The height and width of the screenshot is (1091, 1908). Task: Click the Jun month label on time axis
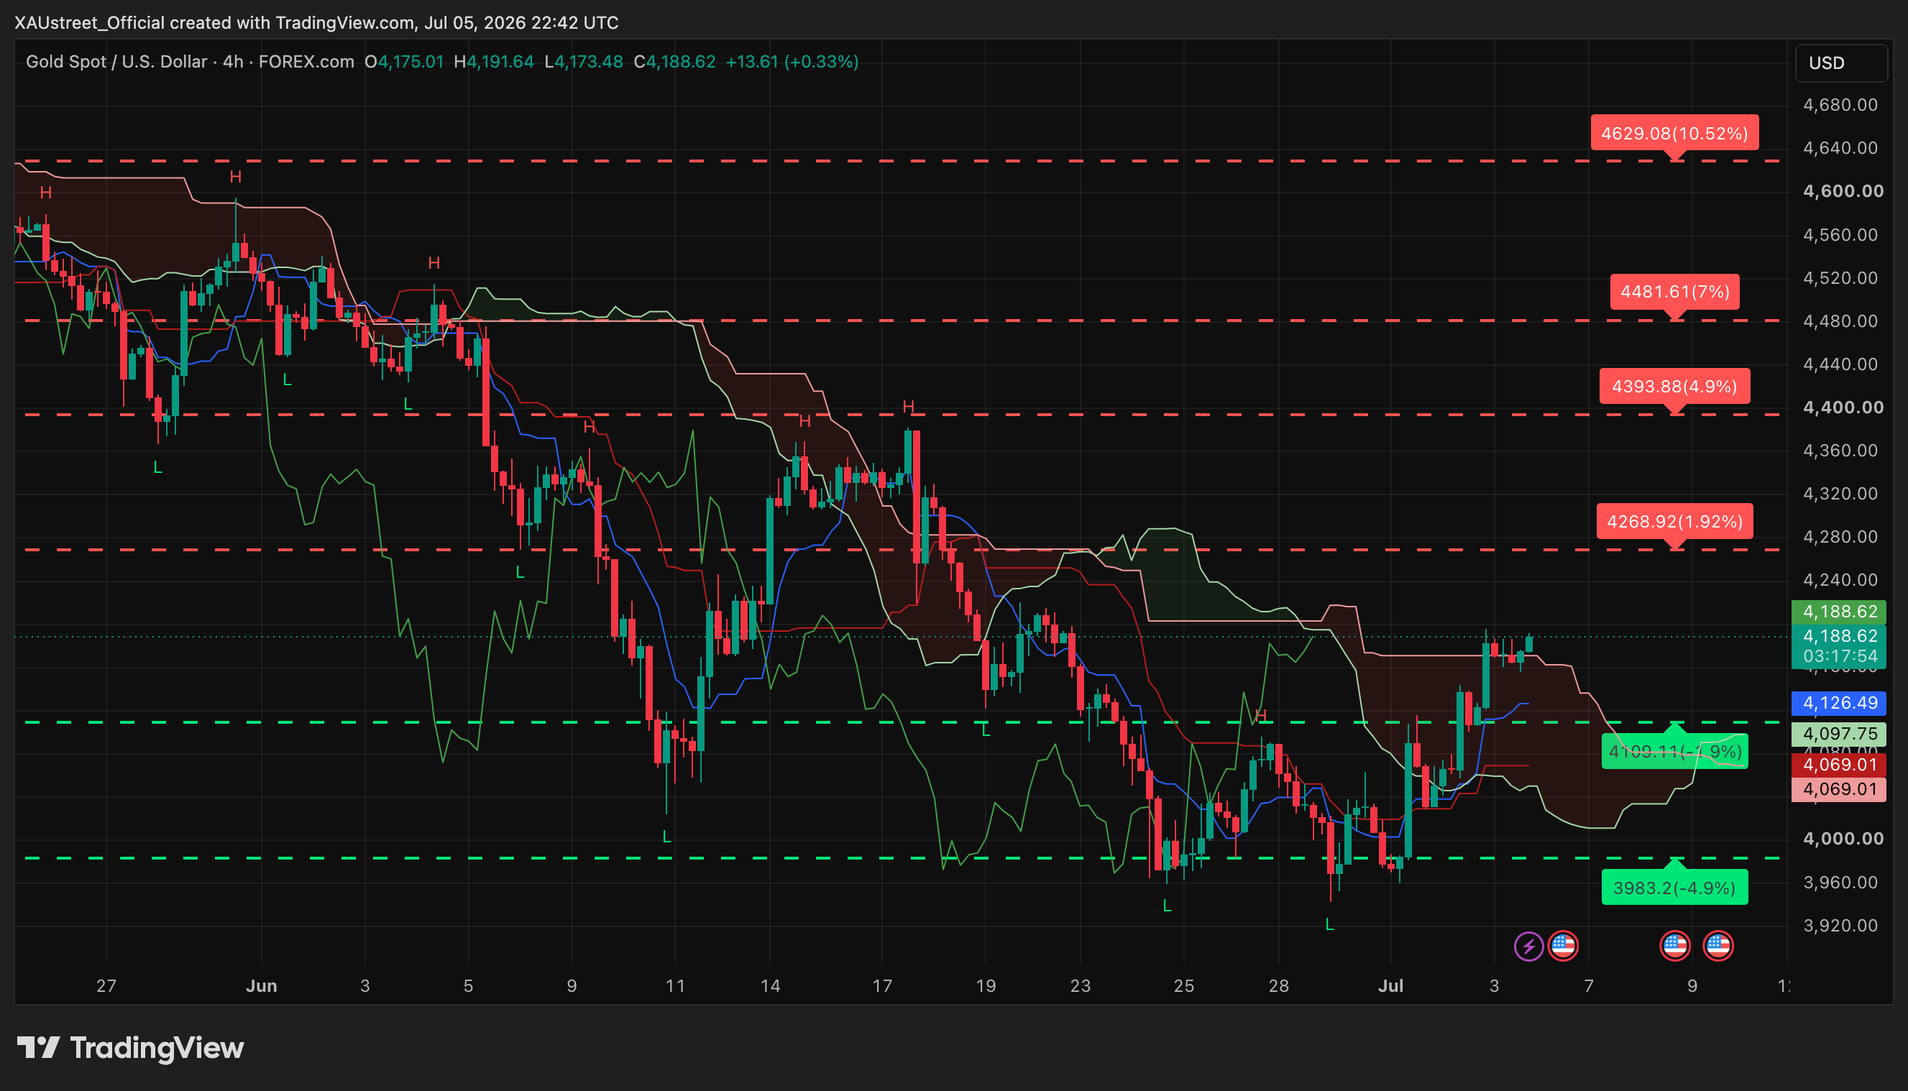tap(262, 986)
